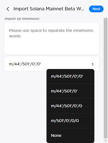
Task: Focus the mnemonic words text area
Action: coord(51,39)
